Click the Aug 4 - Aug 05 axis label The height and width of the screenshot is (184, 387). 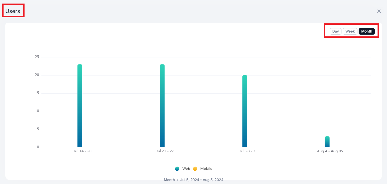click(x=330, y=151)
